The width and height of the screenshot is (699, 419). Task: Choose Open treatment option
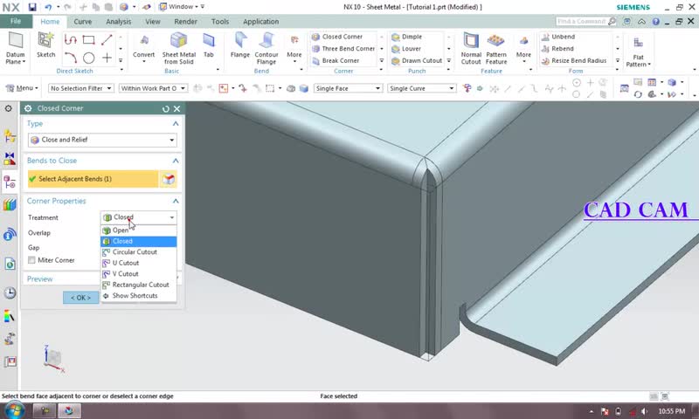click(139, 230)
